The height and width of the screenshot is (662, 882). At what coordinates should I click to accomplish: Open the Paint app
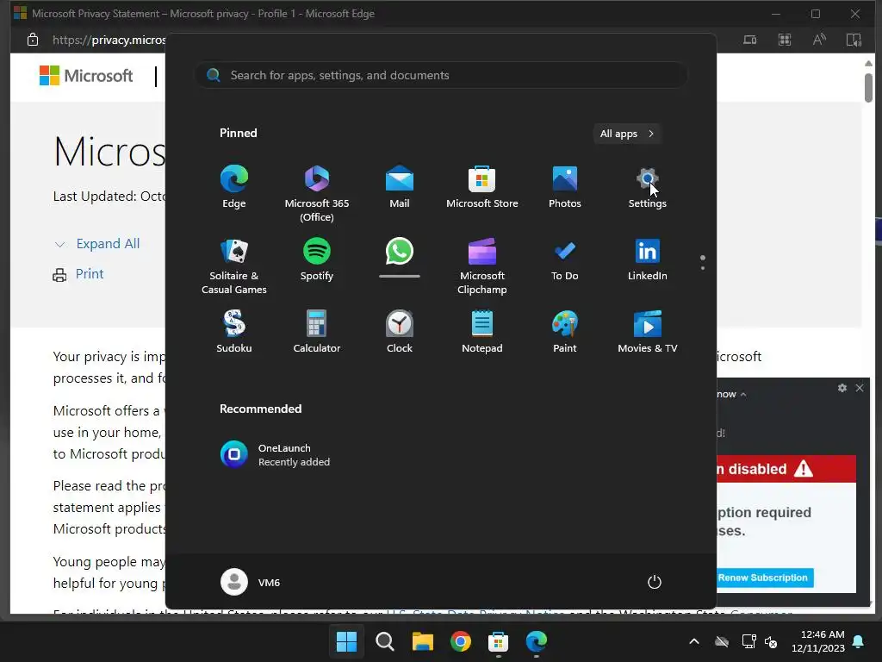click(x=565, y=332)
